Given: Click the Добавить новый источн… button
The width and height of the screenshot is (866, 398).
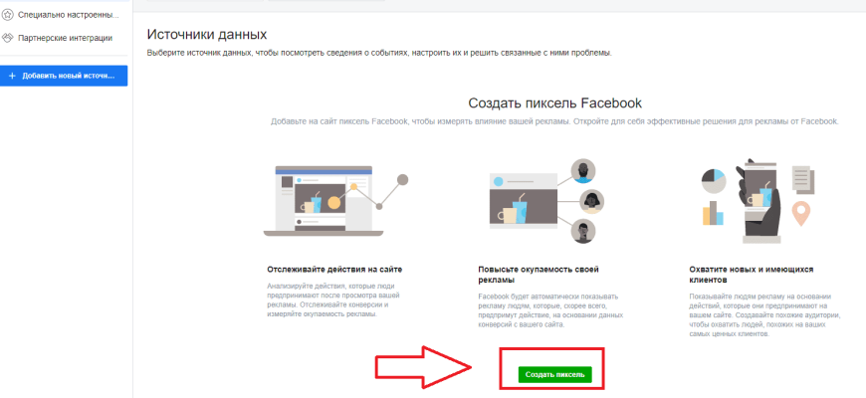Looking at the screenshot, I should click(x=64, y=76).
